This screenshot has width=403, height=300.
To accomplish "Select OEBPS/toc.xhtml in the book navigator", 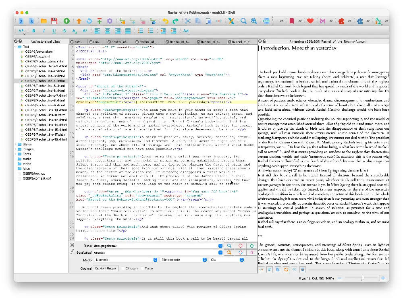I will 38,57.
